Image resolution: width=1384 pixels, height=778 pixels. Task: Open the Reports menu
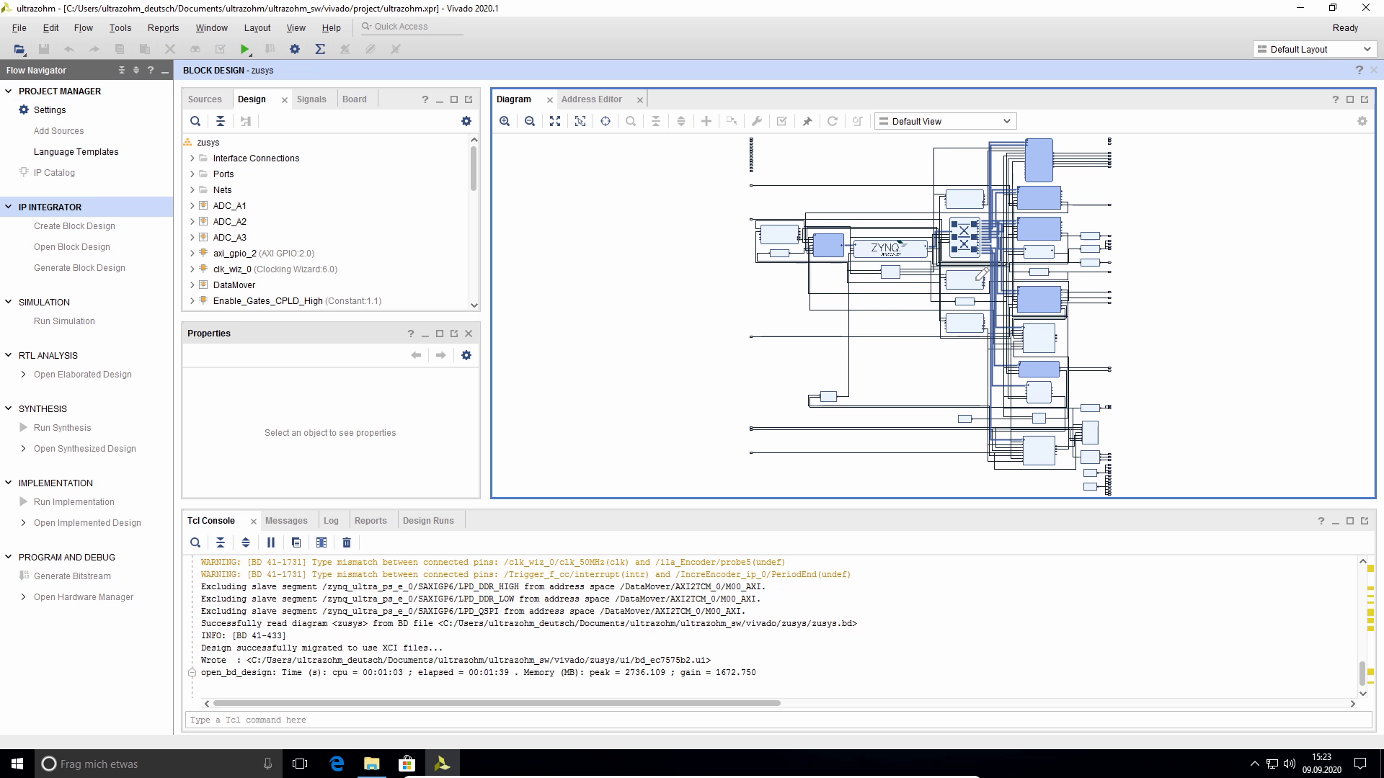(x=163, y=27)
